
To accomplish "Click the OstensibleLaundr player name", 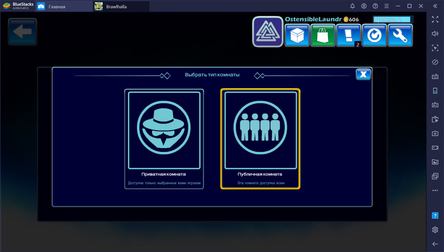I will [313, 19].
